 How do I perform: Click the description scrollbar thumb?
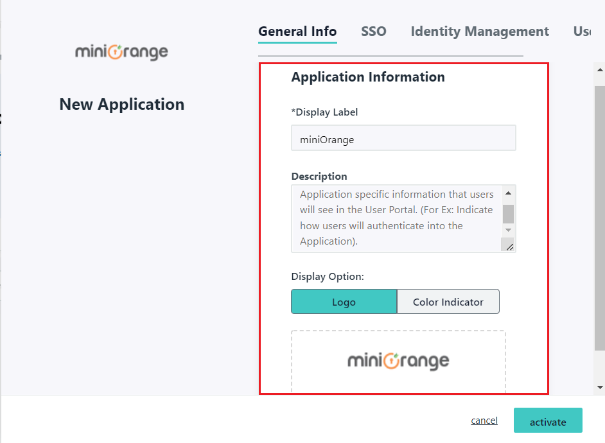coord(508,214)
